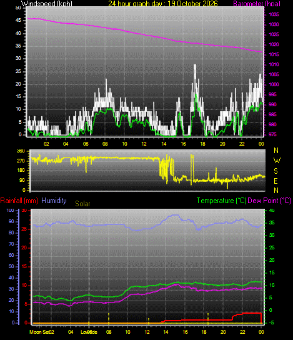Click temperature axis value 30

(272, 235)
